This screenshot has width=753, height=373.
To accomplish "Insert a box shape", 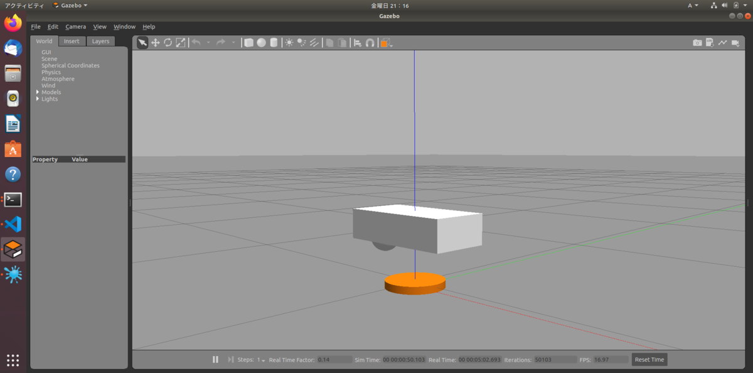I will (x=248, y=43).
